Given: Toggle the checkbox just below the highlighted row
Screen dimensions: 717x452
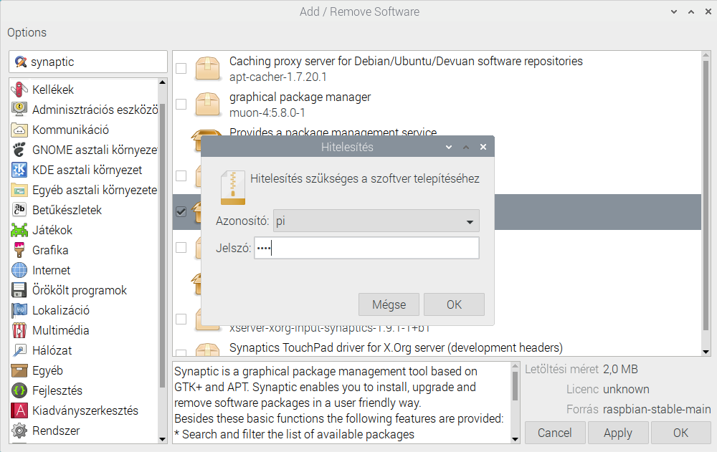Looking at the screenshot, I should [181, 247].
